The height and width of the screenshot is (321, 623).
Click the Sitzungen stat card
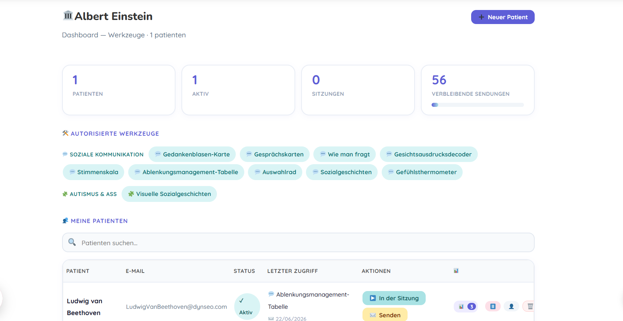(358, 90)
